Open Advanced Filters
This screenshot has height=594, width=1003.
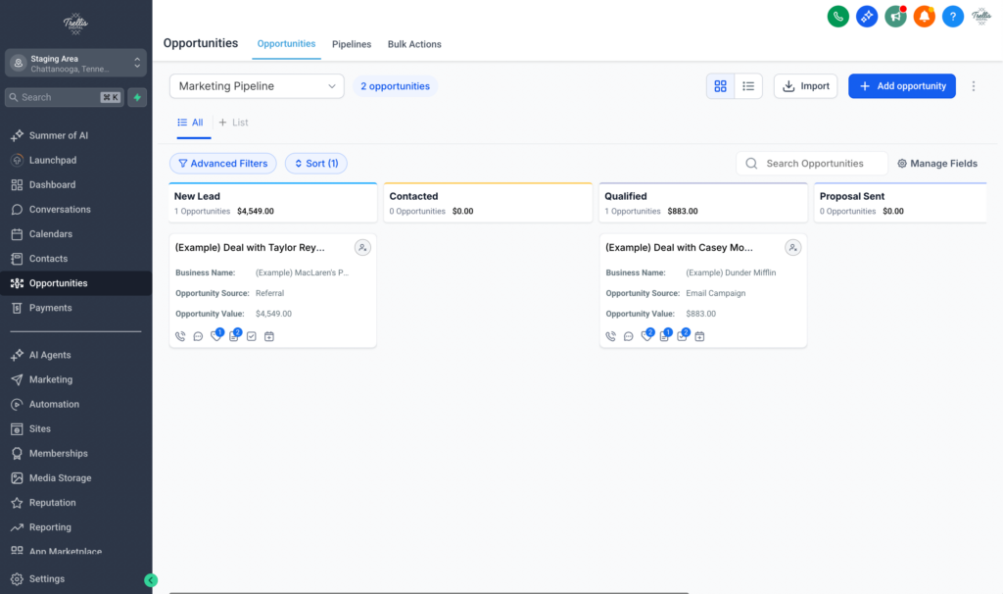[x=222, y=163]
